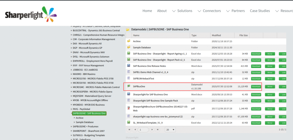The height and width of the screenshot is (140, 293).
Task: Expand the Archive subnode under SAPBUSONE
Action: pyautogui.click(x=74, y=118)
